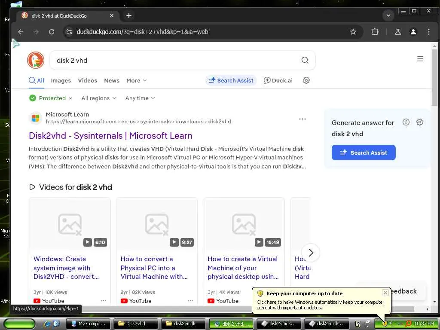This screenshot has height=330, width=440.
Task: Show next videos with carousel arrow
Action: tap(311, 253)
